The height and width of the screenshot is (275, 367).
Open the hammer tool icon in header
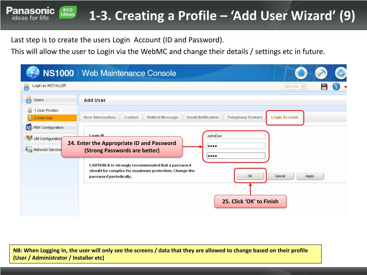(x=321, y=73)
